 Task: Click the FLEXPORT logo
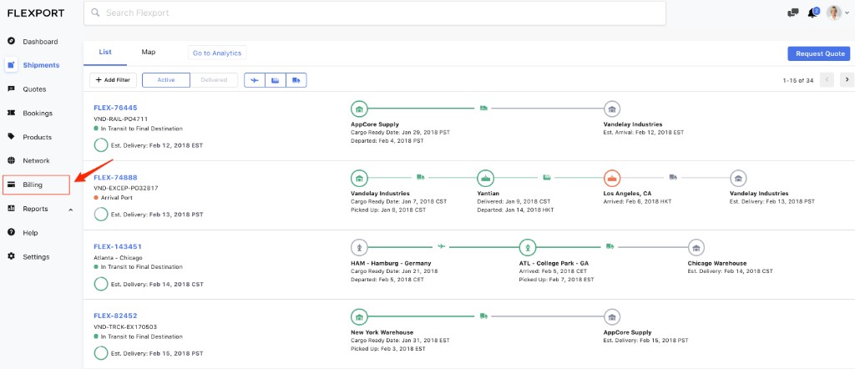35,13
